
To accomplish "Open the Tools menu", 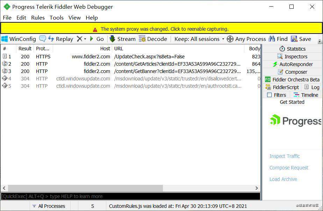I will [57, 18].
